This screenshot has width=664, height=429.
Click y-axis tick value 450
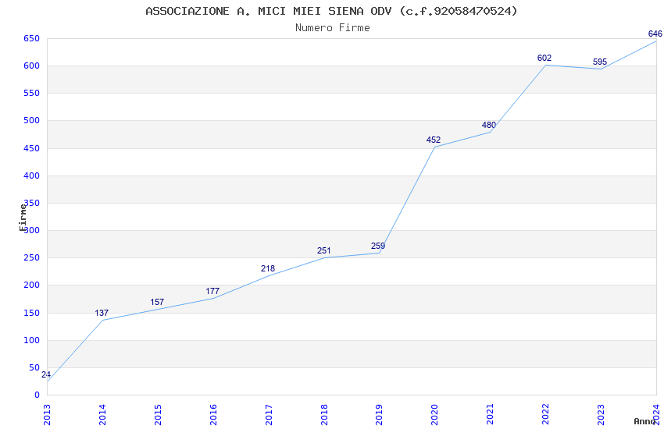(x=32, y=148)
